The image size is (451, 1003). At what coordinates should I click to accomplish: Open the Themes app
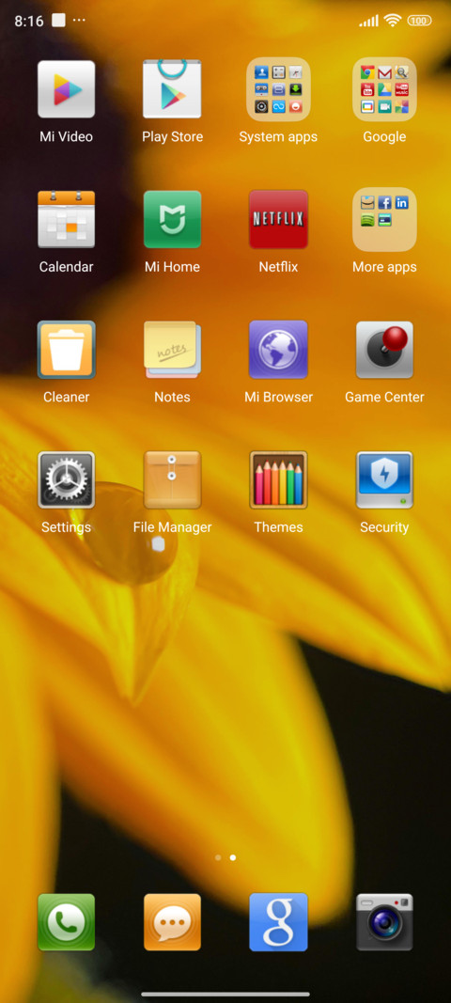(x=278, y=480)
